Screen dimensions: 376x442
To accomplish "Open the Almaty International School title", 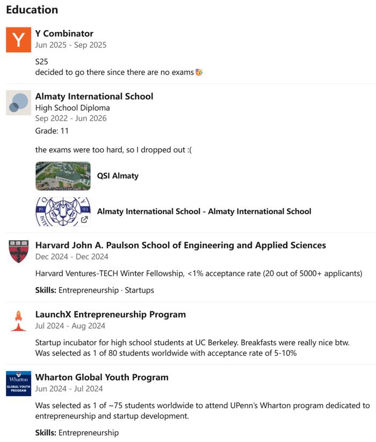I will click(94, 97).
